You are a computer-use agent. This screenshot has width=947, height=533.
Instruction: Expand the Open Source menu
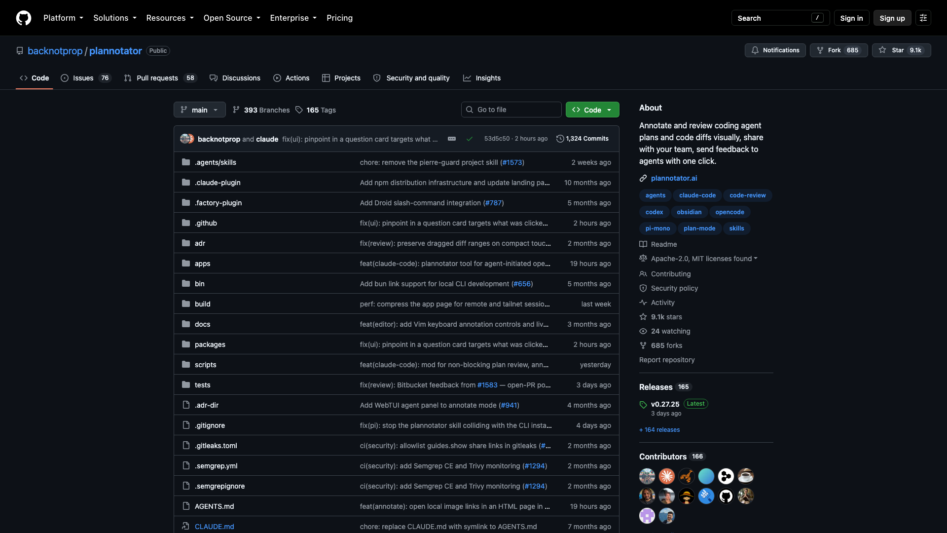click(x=232, y=18)
